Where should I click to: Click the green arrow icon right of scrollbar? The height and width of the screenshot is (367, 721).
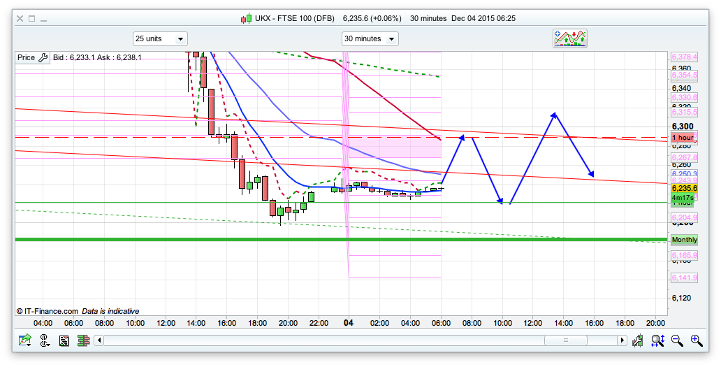coord(638,340)
